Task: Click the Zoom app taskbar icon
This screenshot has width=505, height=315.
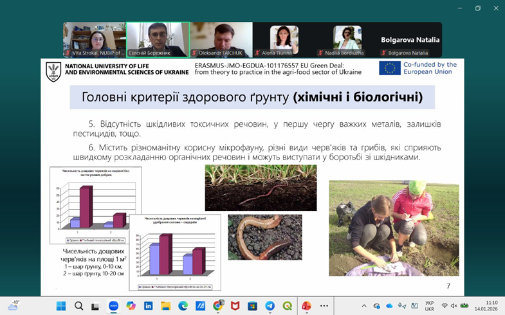Action: tap(113, 305)
